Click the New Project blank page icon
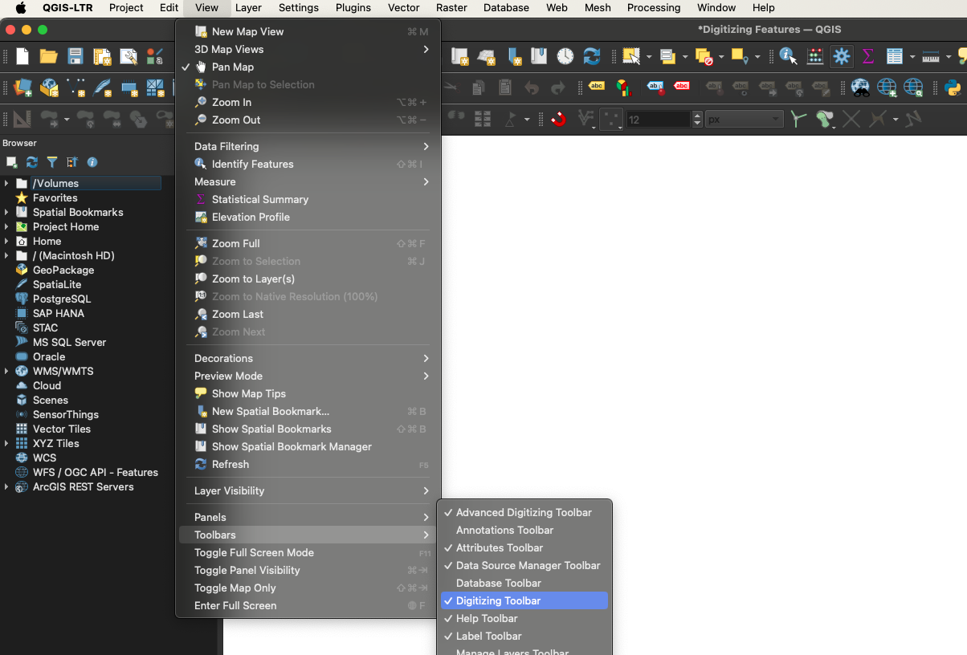The height and width of the screenshot is (655, 967). [x=22, y=56]
